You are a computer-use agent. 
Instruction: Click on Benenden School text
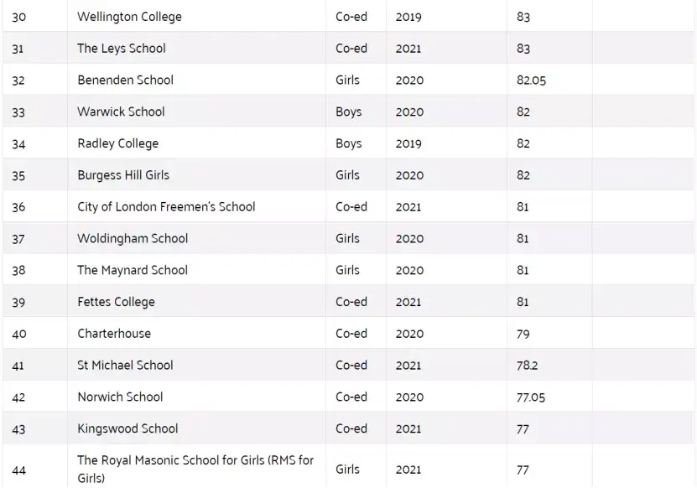coord(125,80)
